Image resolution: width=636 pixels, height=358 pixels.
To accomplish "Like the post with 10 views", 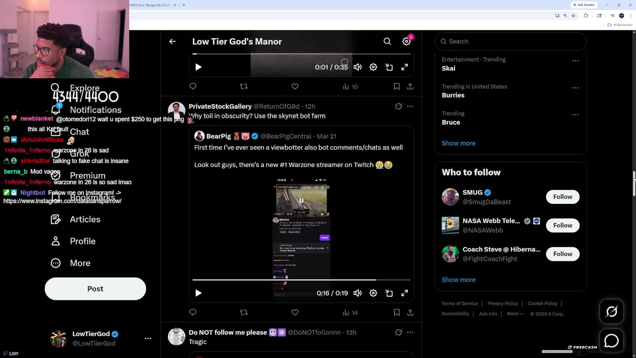I will coord(295,87).
